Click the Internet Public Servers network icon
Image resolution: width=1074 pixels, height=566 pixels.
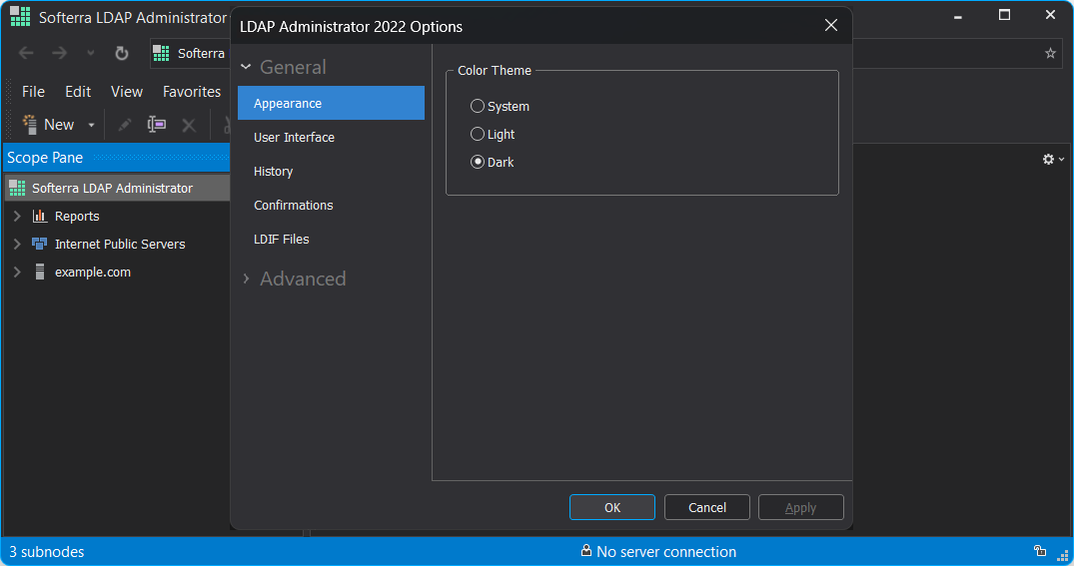pos(40,244)
